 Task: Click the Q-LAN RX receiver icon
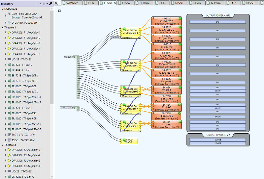click(9, 22)
